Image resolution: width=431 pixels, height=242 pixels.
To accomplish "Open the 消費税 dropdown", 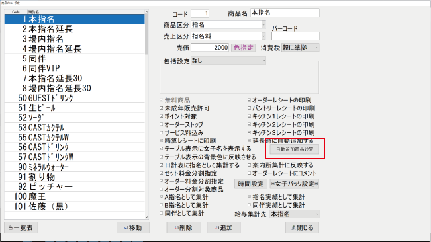I will (301, 48).
